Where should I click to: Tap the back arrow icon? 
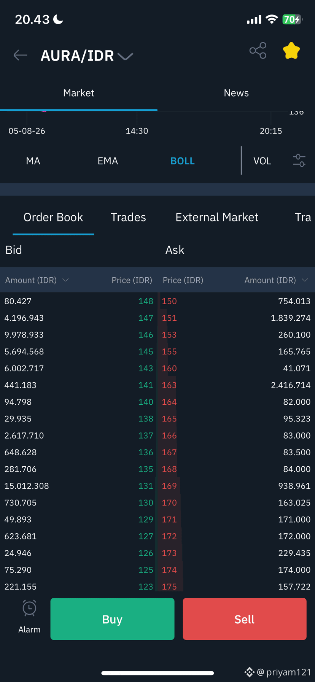(x=20, y=56)
